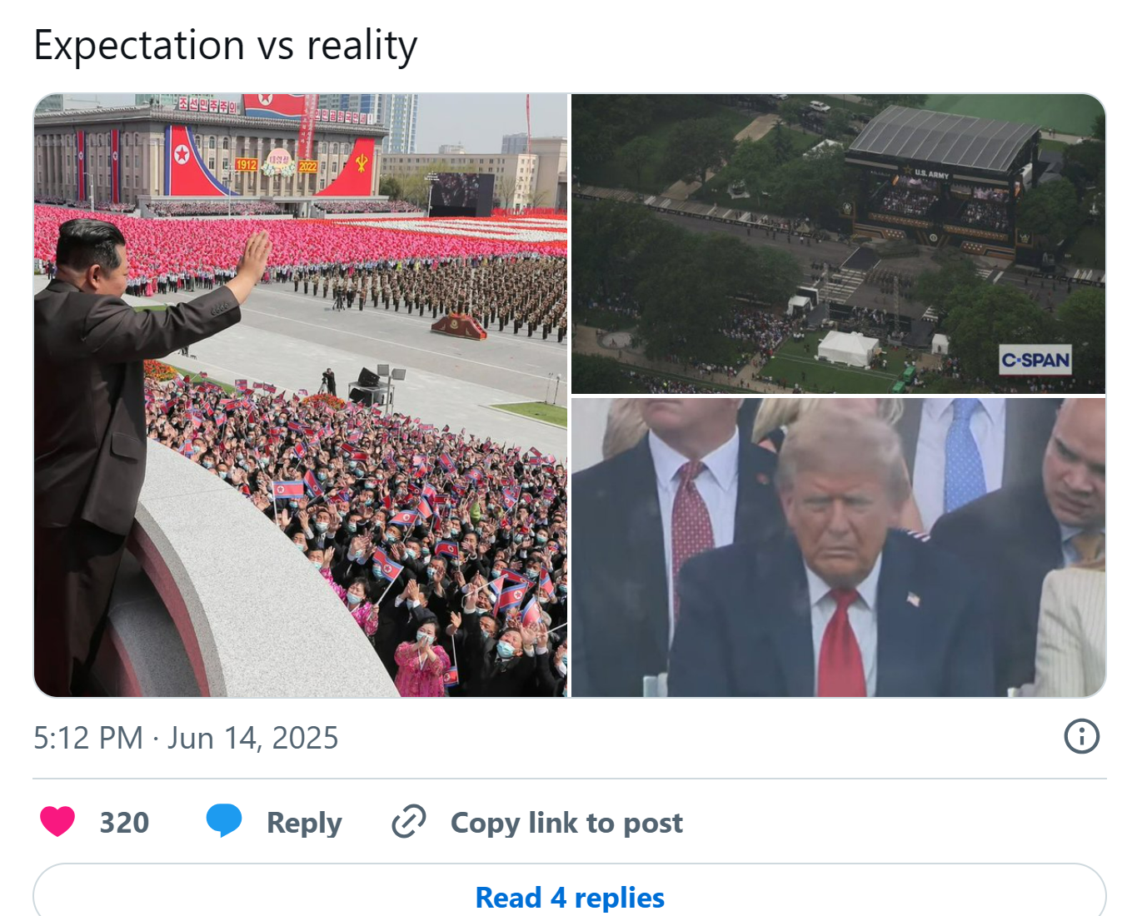1137x916 pixels.
Task: Open the 5:12 PM timestamp link
Action: pyautogui.click(x=88, y=738)
